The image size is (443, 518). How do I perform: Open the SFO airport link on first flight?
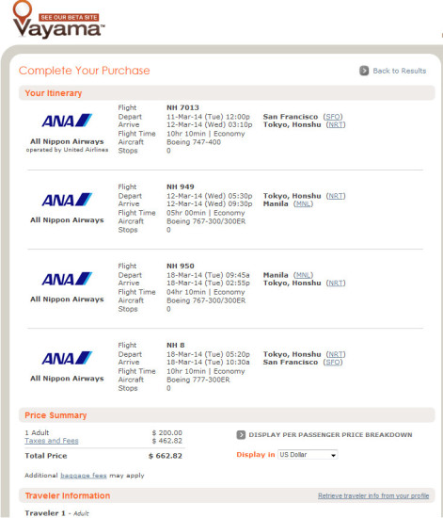pyautogui.click(x=333, y=117)
